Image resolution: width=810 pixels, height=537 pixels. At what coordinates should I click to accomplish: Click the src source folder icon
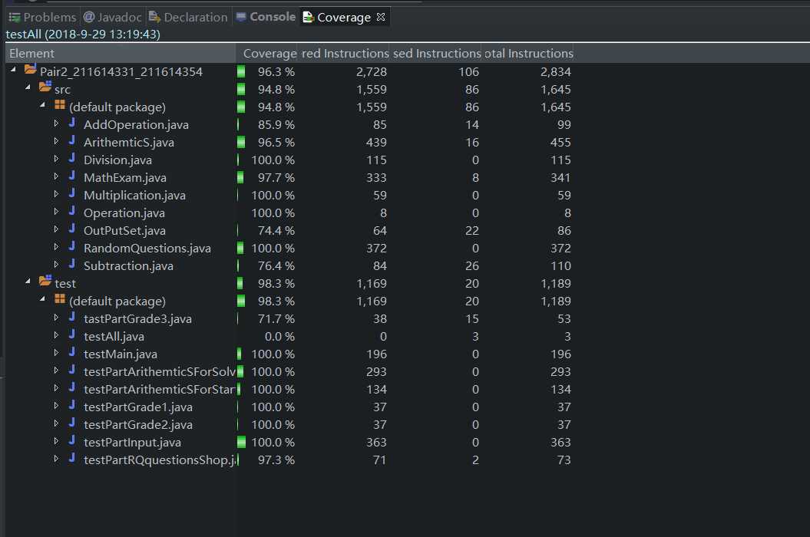45,86
